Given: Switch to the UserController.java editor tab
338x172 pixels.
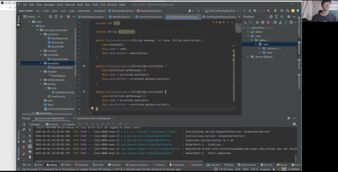Looking at the screenshot, I should click(150, 17).
